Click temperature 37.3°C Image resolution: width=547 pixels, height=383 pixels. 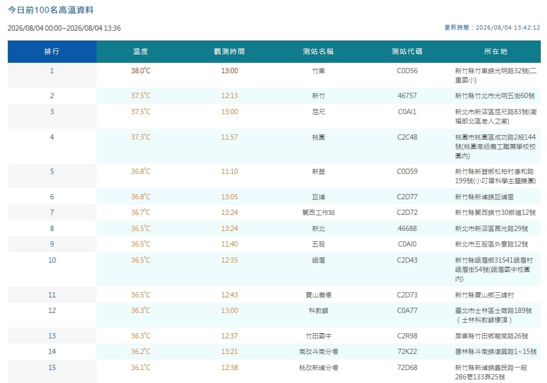[x=141, y=138]
